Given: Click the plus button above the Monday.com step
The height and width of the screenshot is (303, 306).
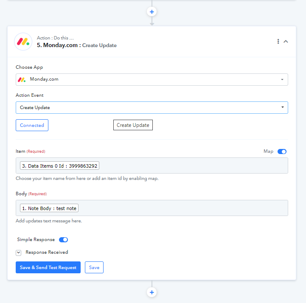Looking at the screenshot, I should click(152, 12).
